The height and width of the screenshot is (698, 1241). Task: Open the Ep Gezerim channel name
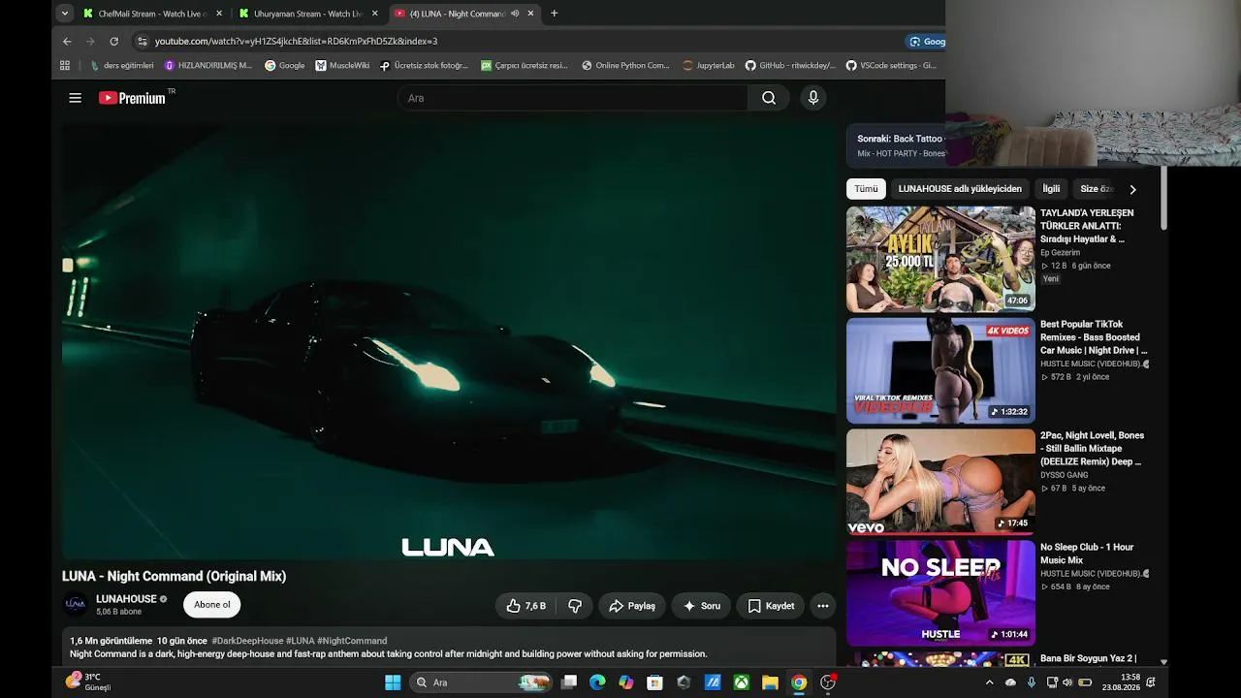pos(1060,253)
